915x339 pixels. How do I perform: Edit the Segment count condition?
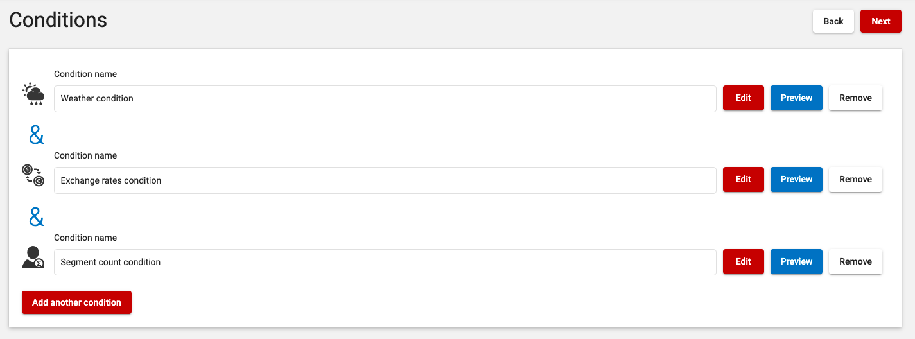pos(744,262)
